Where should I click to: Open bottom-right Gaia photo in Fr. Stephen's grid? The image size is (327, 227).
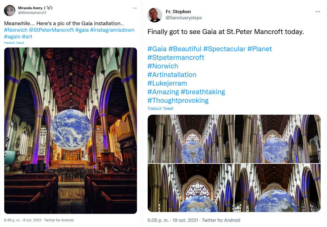277,188
